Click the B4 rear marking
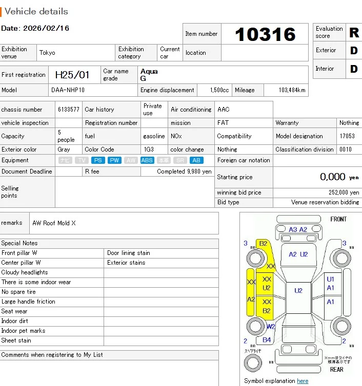The height and width of the screenshot is (386, 362). point(267,340)
